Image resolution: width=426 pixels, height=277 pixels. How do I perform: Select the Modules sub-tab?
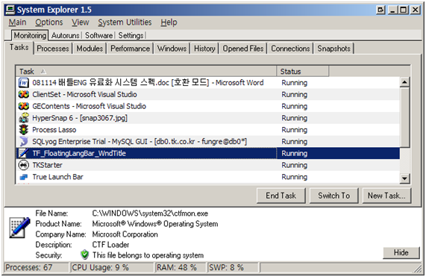pos(90,49)
